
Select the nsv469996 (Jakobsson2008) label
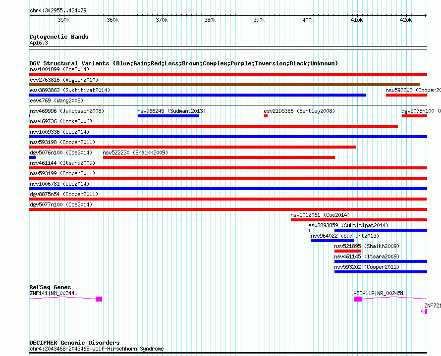tap(67, 111)
